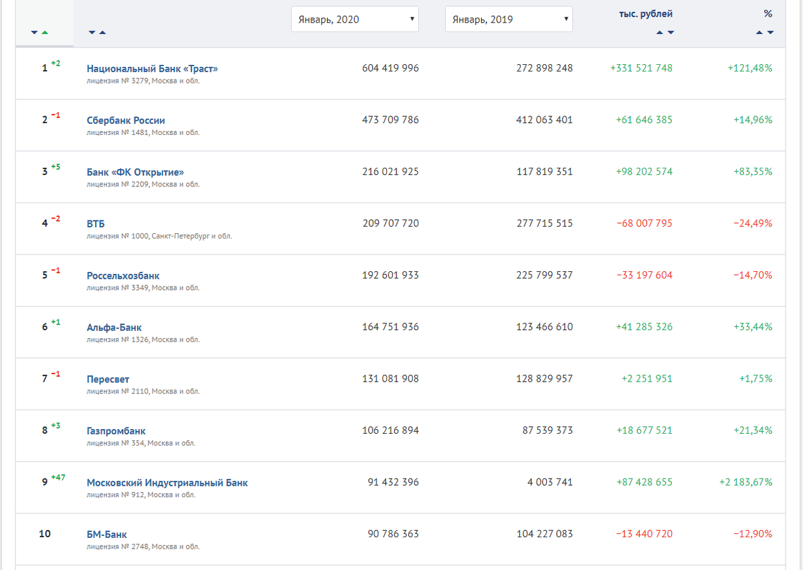Select ВТБ value 209 707 720
803x570 pixels.
391,224
